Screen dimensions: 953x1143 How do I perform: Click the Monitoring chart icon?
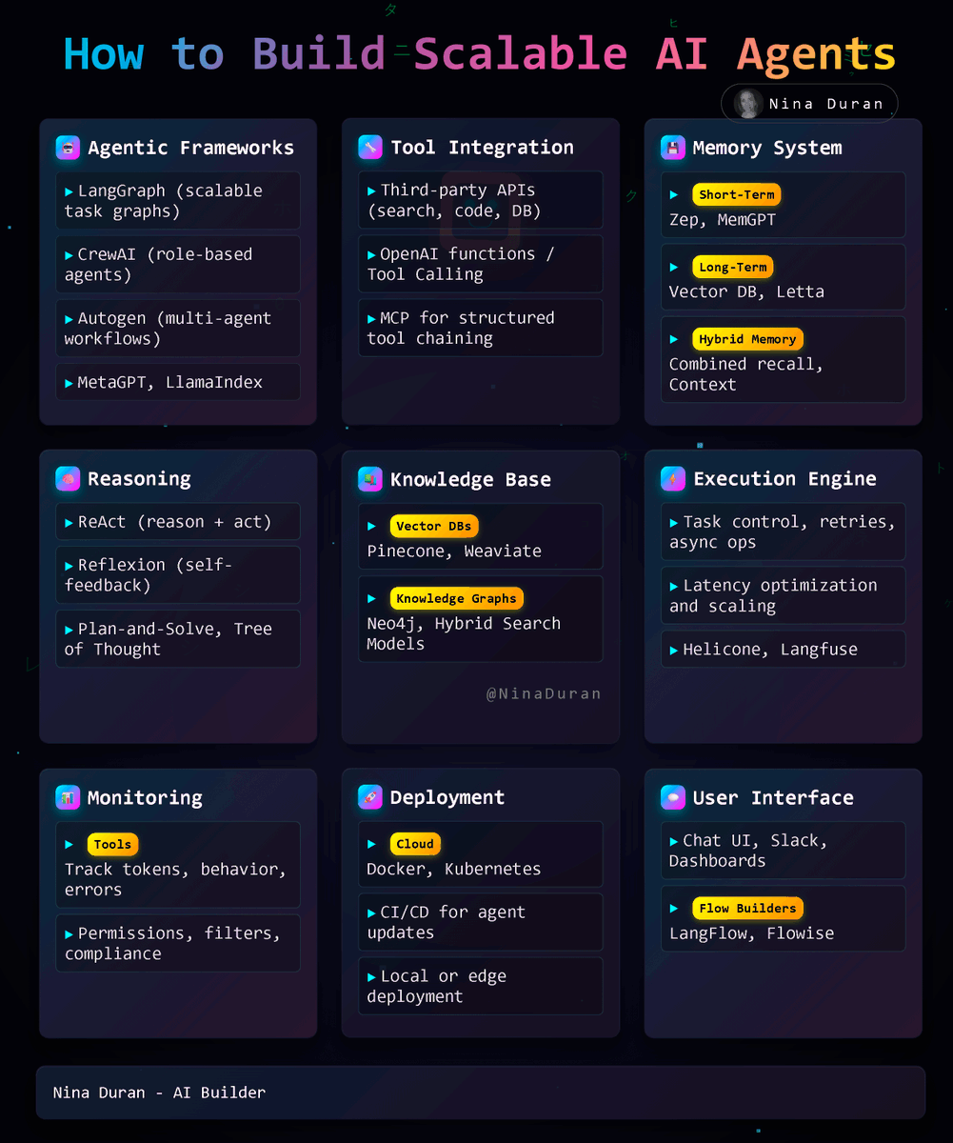[68, 798]
